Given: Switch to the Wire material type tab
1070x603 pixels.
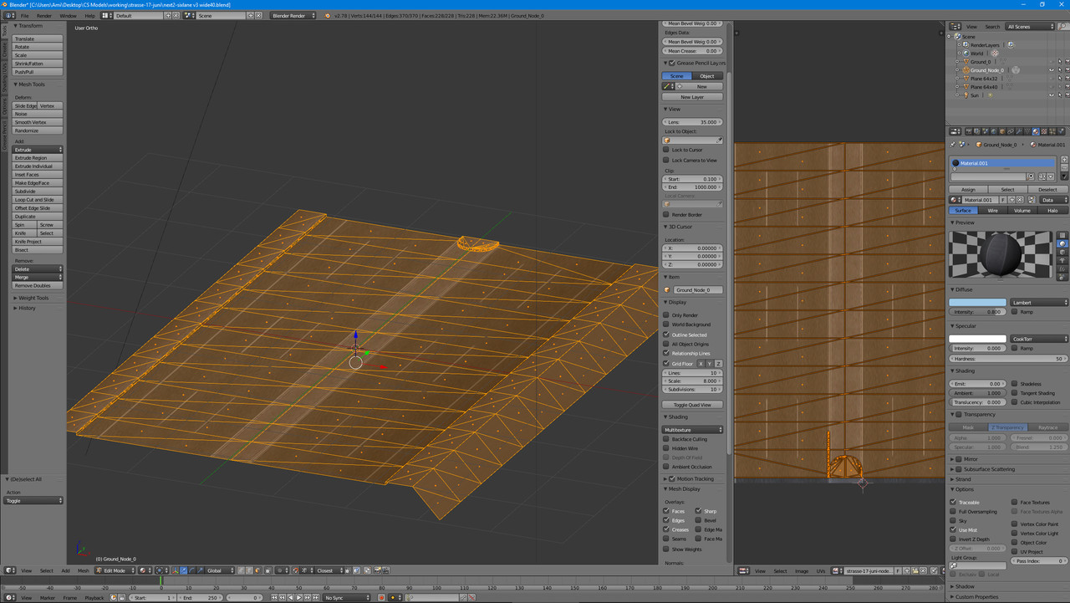Looking at the screenshot, I should [993, 211].
